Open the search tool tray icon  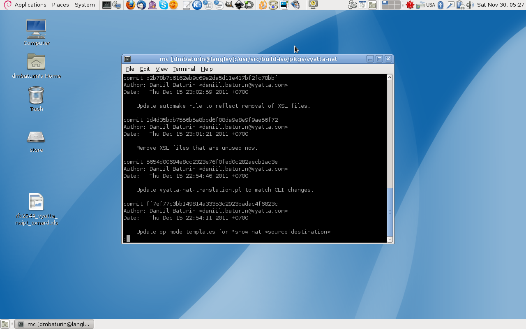tap(451, 5)
